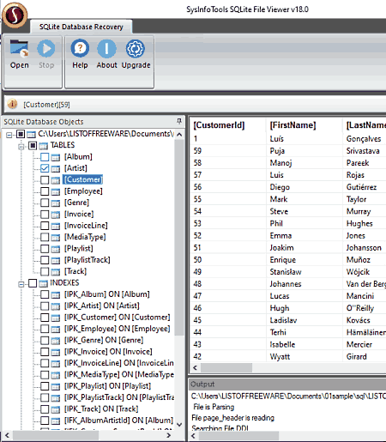386x442 pixels.
Task: Click the table icon next to [InvoiceLine]
Action: (56, 226)
